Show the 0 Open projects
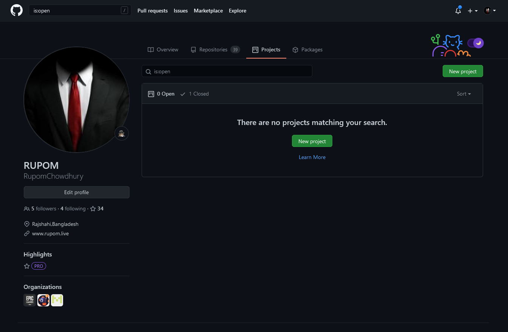Screen dimensions: 508x332 161,94
